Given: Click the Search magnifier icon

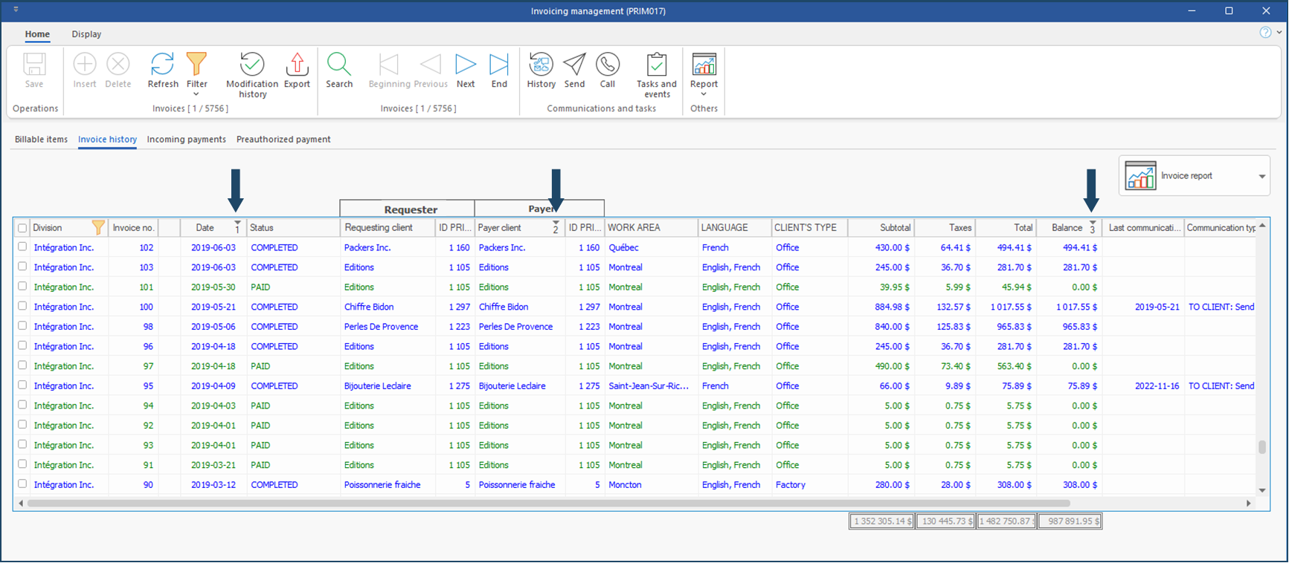Looking at the screenshot, I should (339, 65).
